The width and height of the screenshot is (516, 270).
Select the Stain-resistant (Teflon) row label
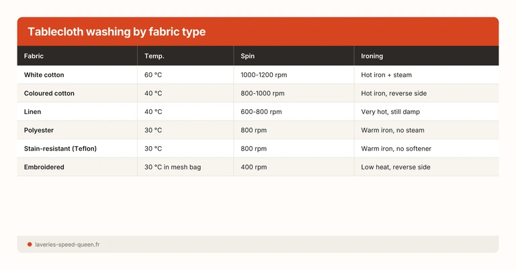coord(60,149)
